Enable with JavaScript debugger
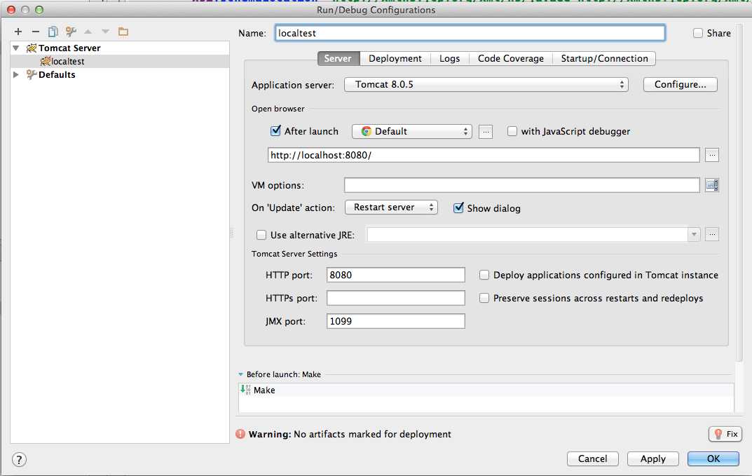This screenshot has height=476, width=752. click(x=512, y=131)
